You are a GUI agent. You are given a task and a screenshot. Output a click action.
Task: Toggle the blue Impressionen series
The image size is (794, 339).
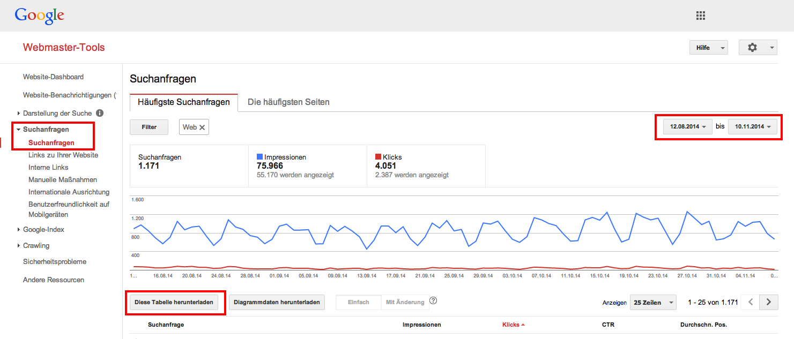pyautogui.click(x=260, y=157)
